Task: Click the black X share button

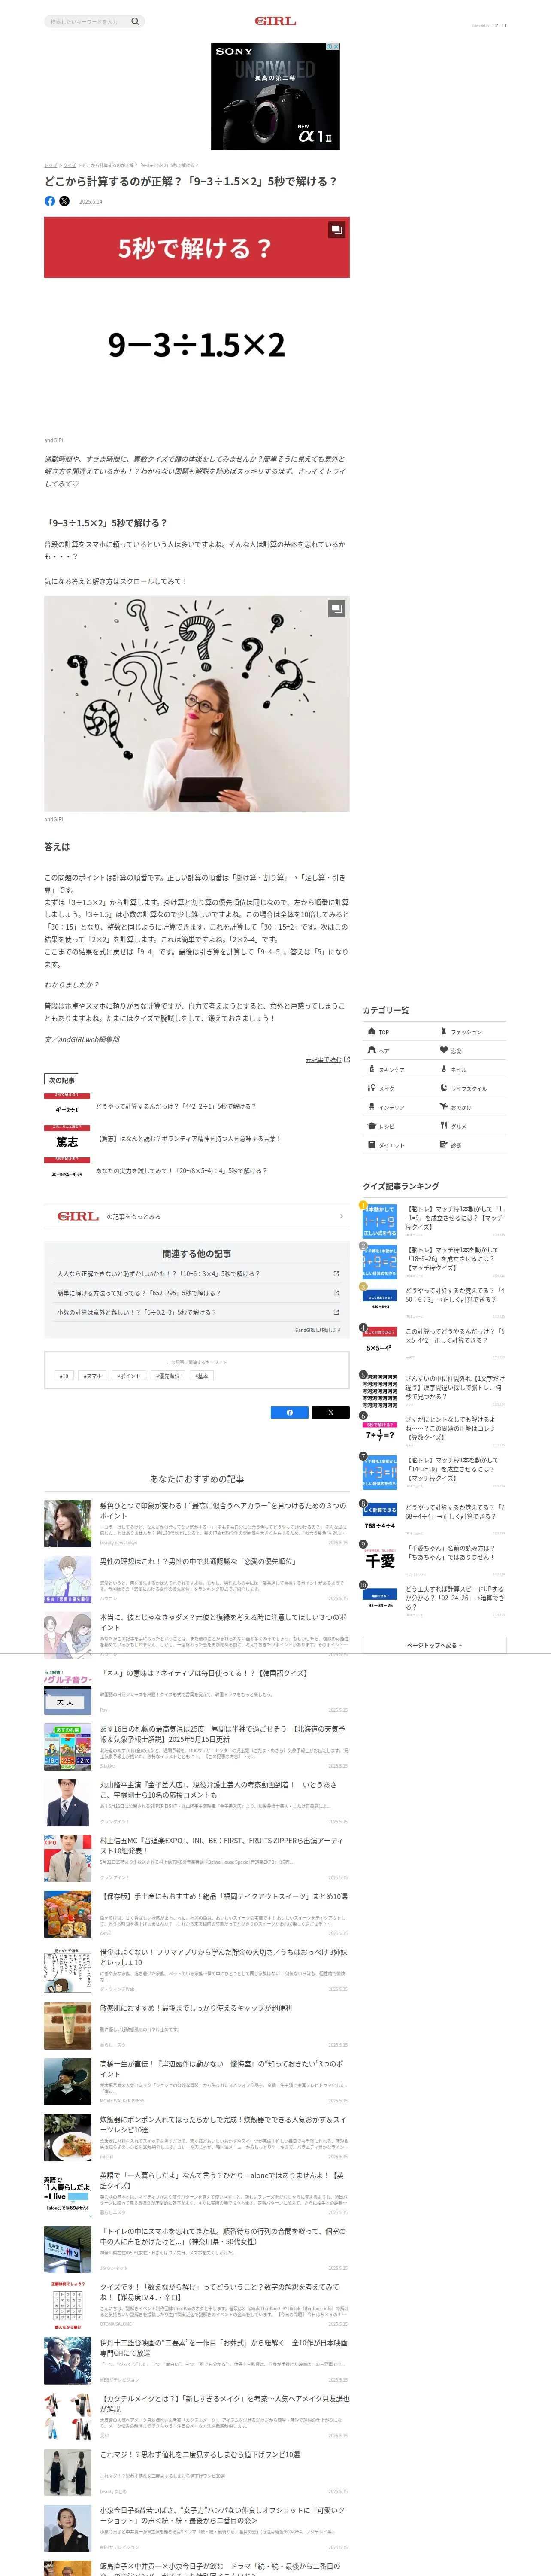Action: coord(330,1412)
